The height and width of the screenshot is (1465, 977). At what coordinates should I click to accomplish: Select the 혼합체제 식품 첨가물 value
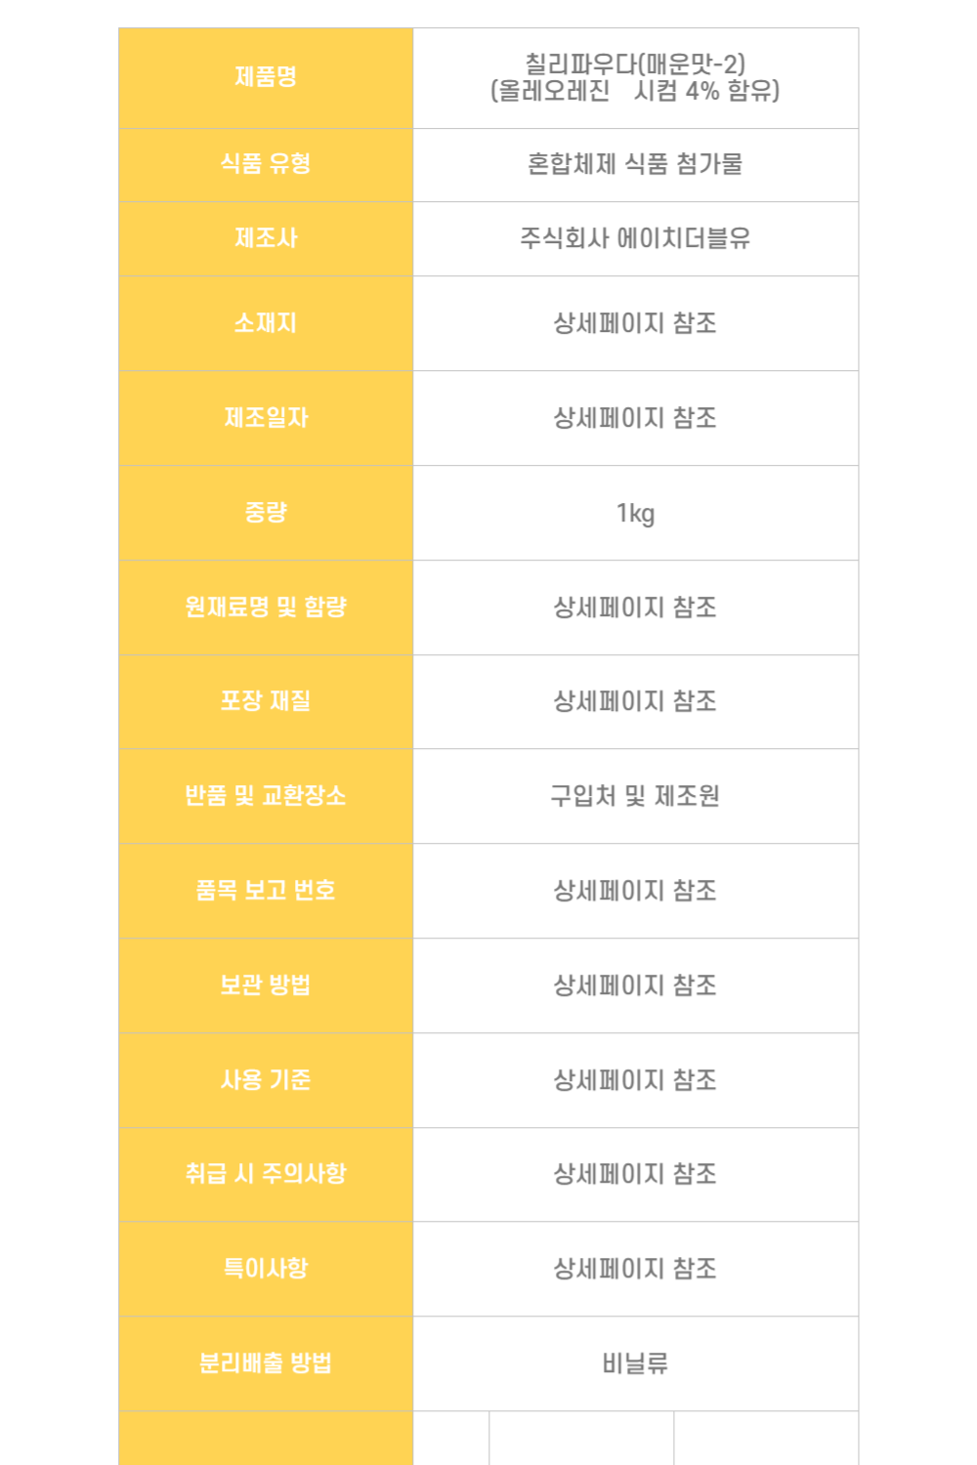(x=635, y=164)
